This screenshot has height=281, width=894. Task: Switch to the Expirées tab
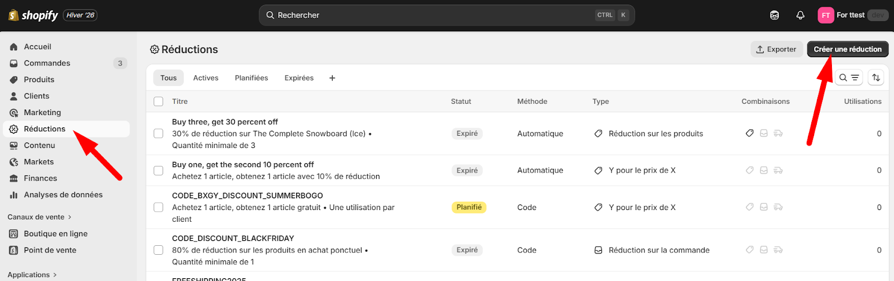tap(299, 78)
